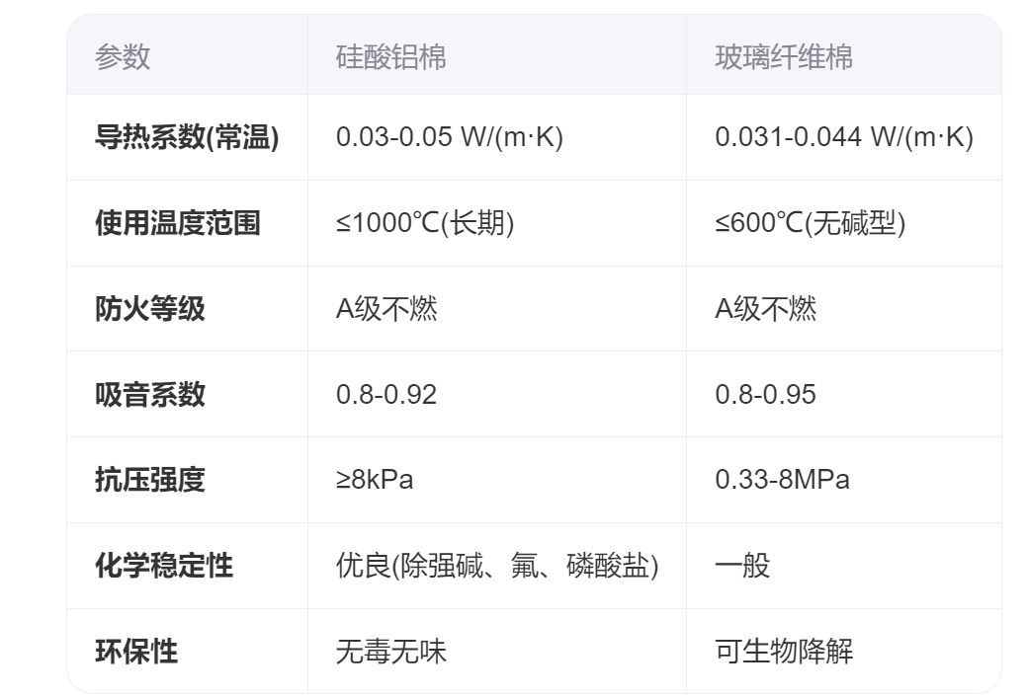The width and height of the screenshot is (1028, 698).
Task: Click the 可生物降解 cell
Action: 783,652
